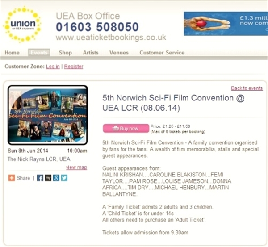Share event on Facebook
Viewport: 268px width, 247px height.
point(40,178)
